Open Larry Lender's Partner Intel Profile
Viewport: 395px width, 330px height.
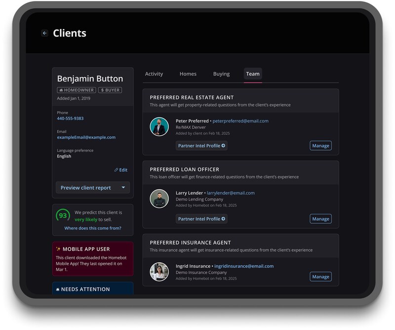click(x=201, y=219)
